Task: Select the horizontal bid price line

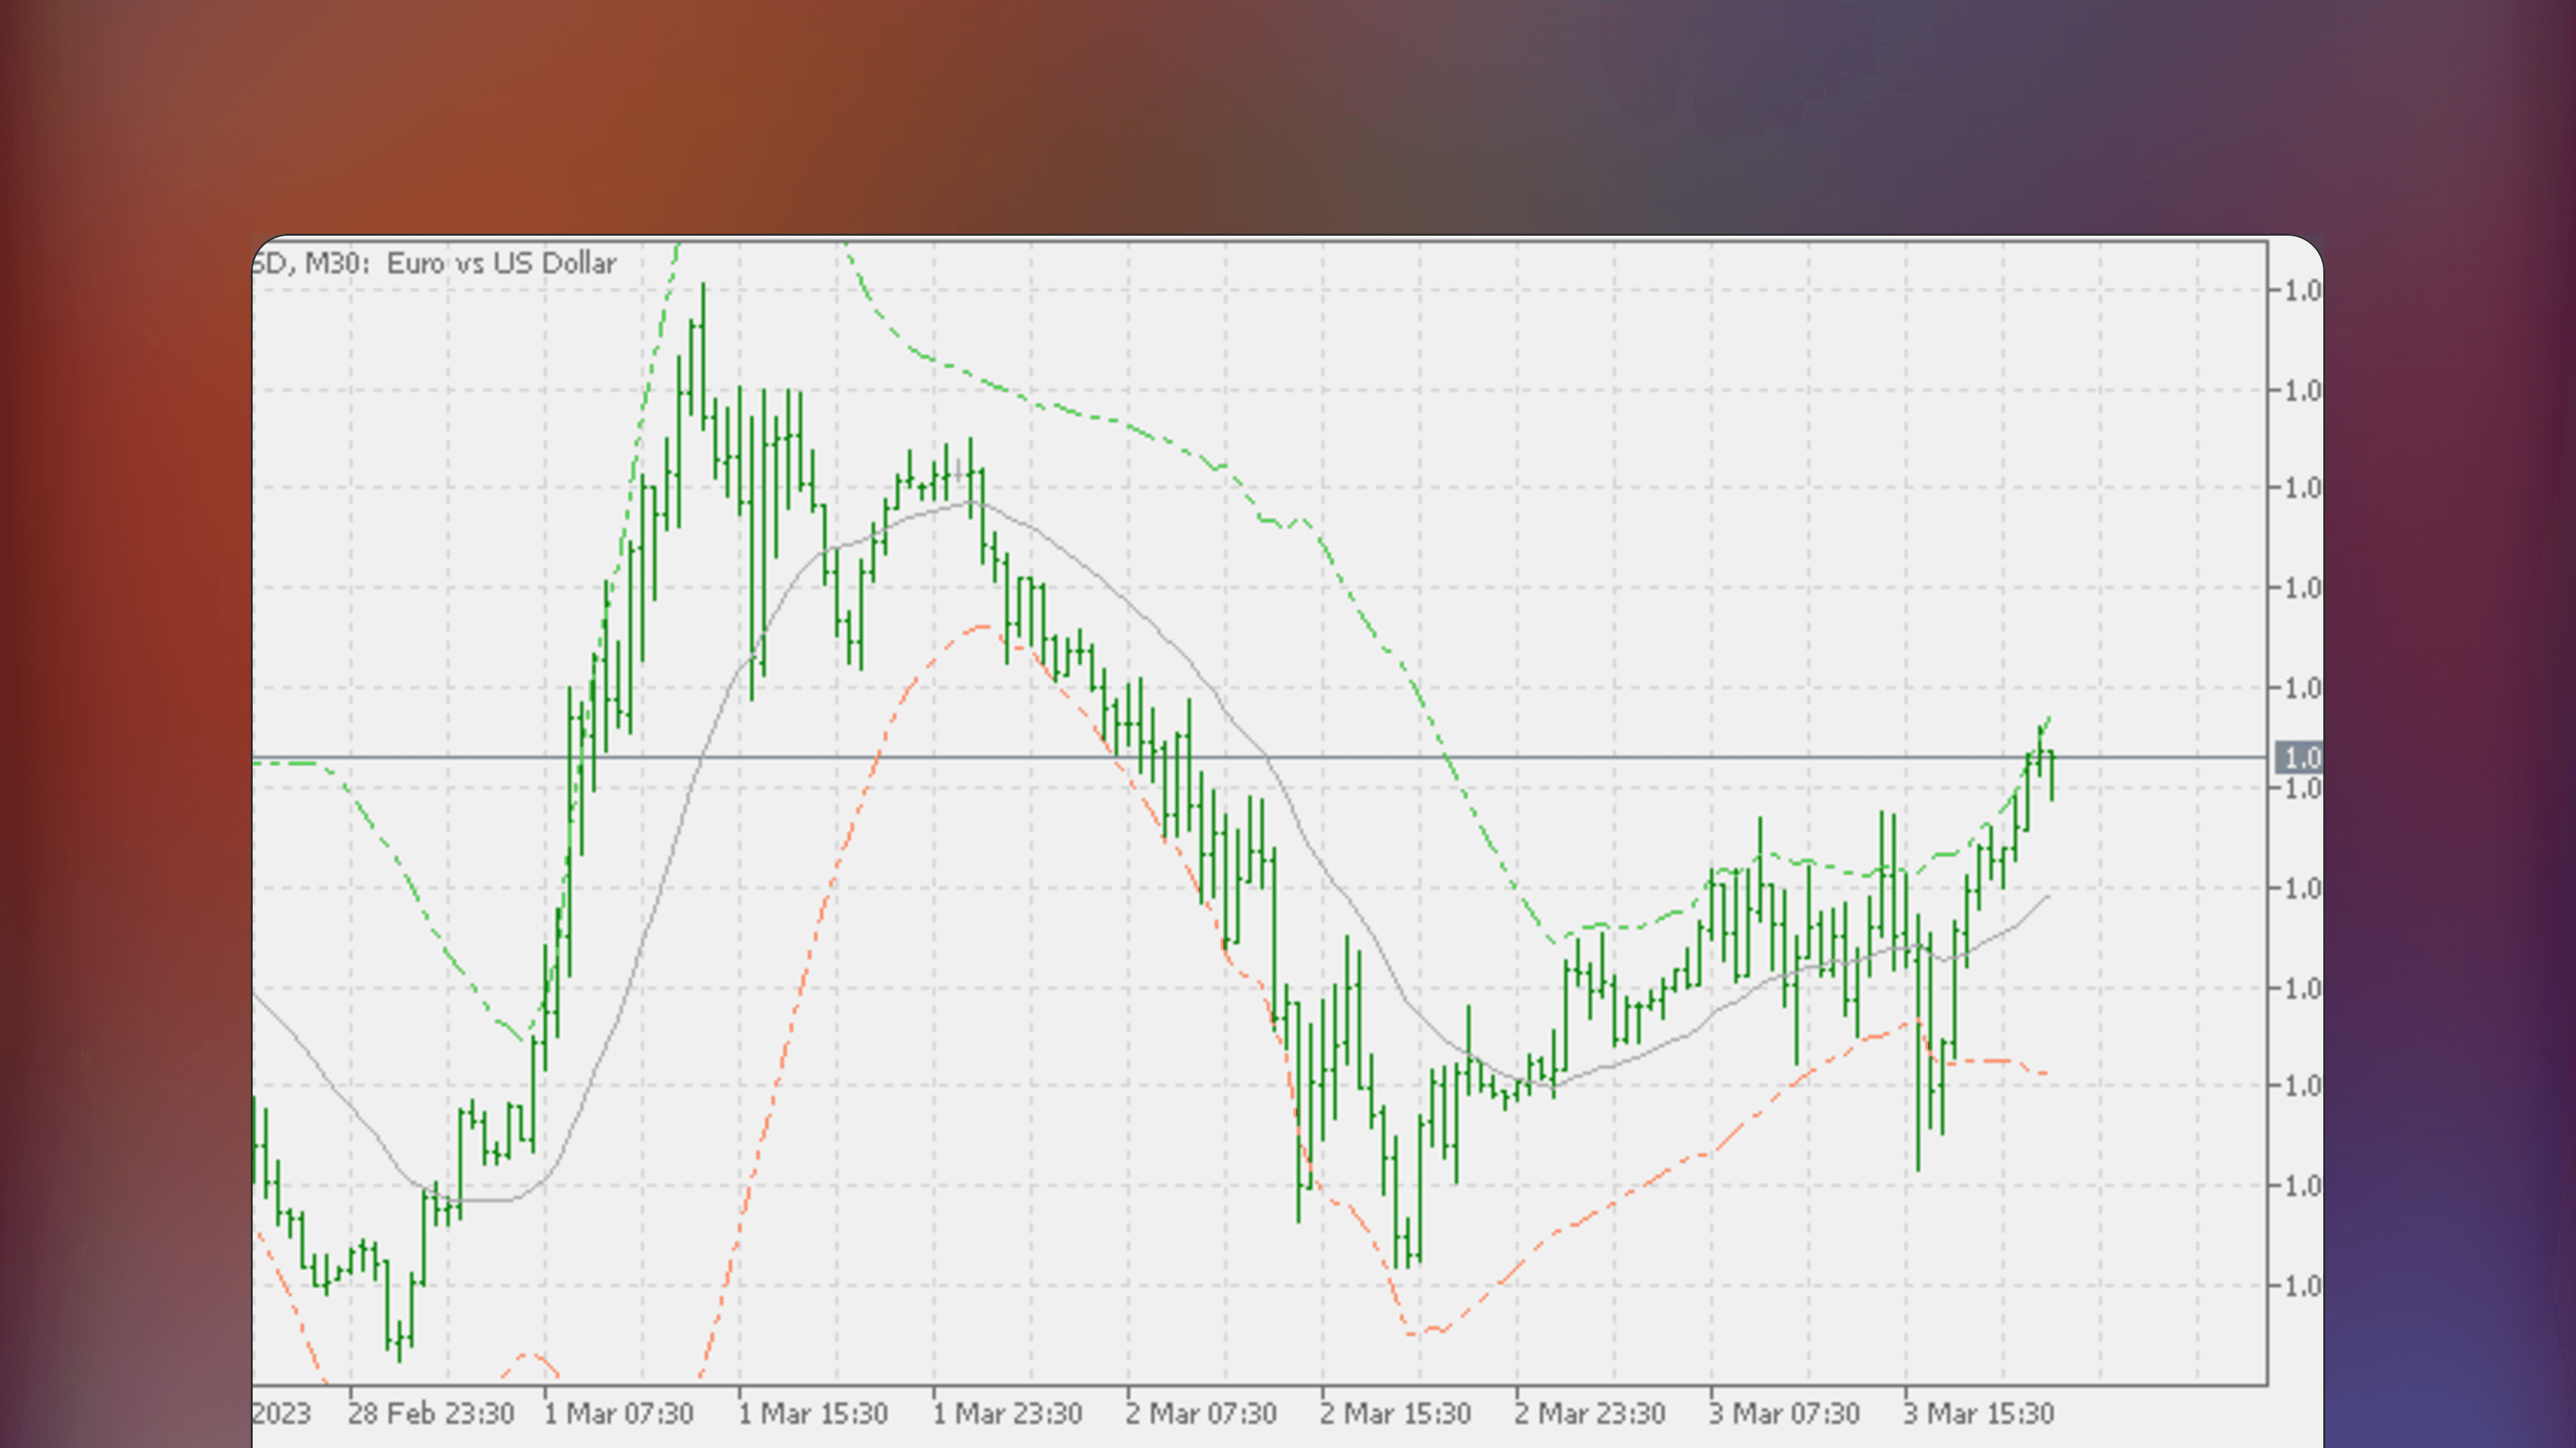Action: click(x=1700, y=758)
